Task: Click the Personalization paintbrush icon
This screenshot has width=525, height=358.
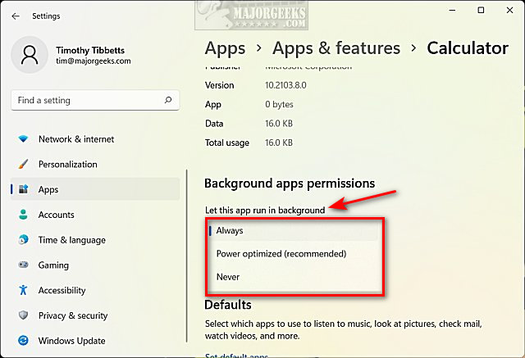Action: click(23, 165)
